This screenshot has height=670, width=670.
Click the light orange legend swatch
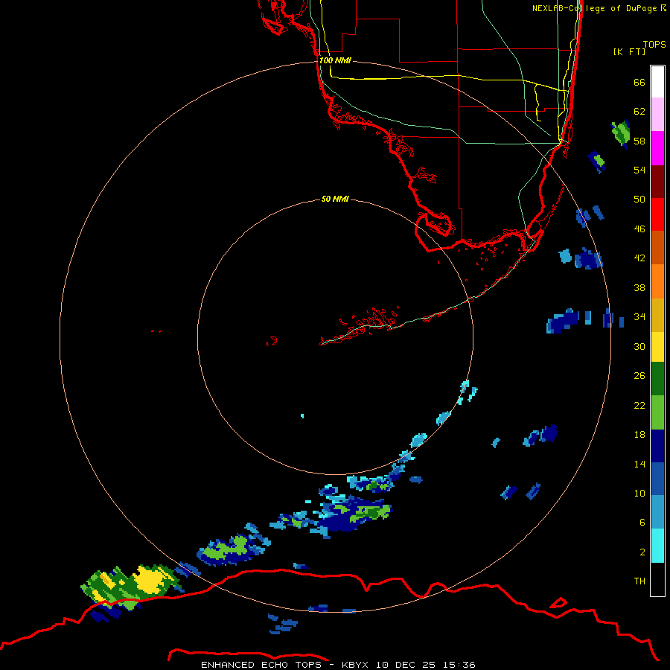657,281
